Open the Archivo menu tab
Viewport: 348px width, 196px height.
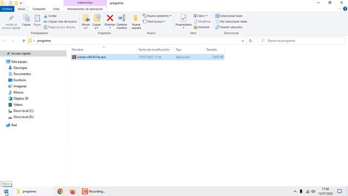7,9
